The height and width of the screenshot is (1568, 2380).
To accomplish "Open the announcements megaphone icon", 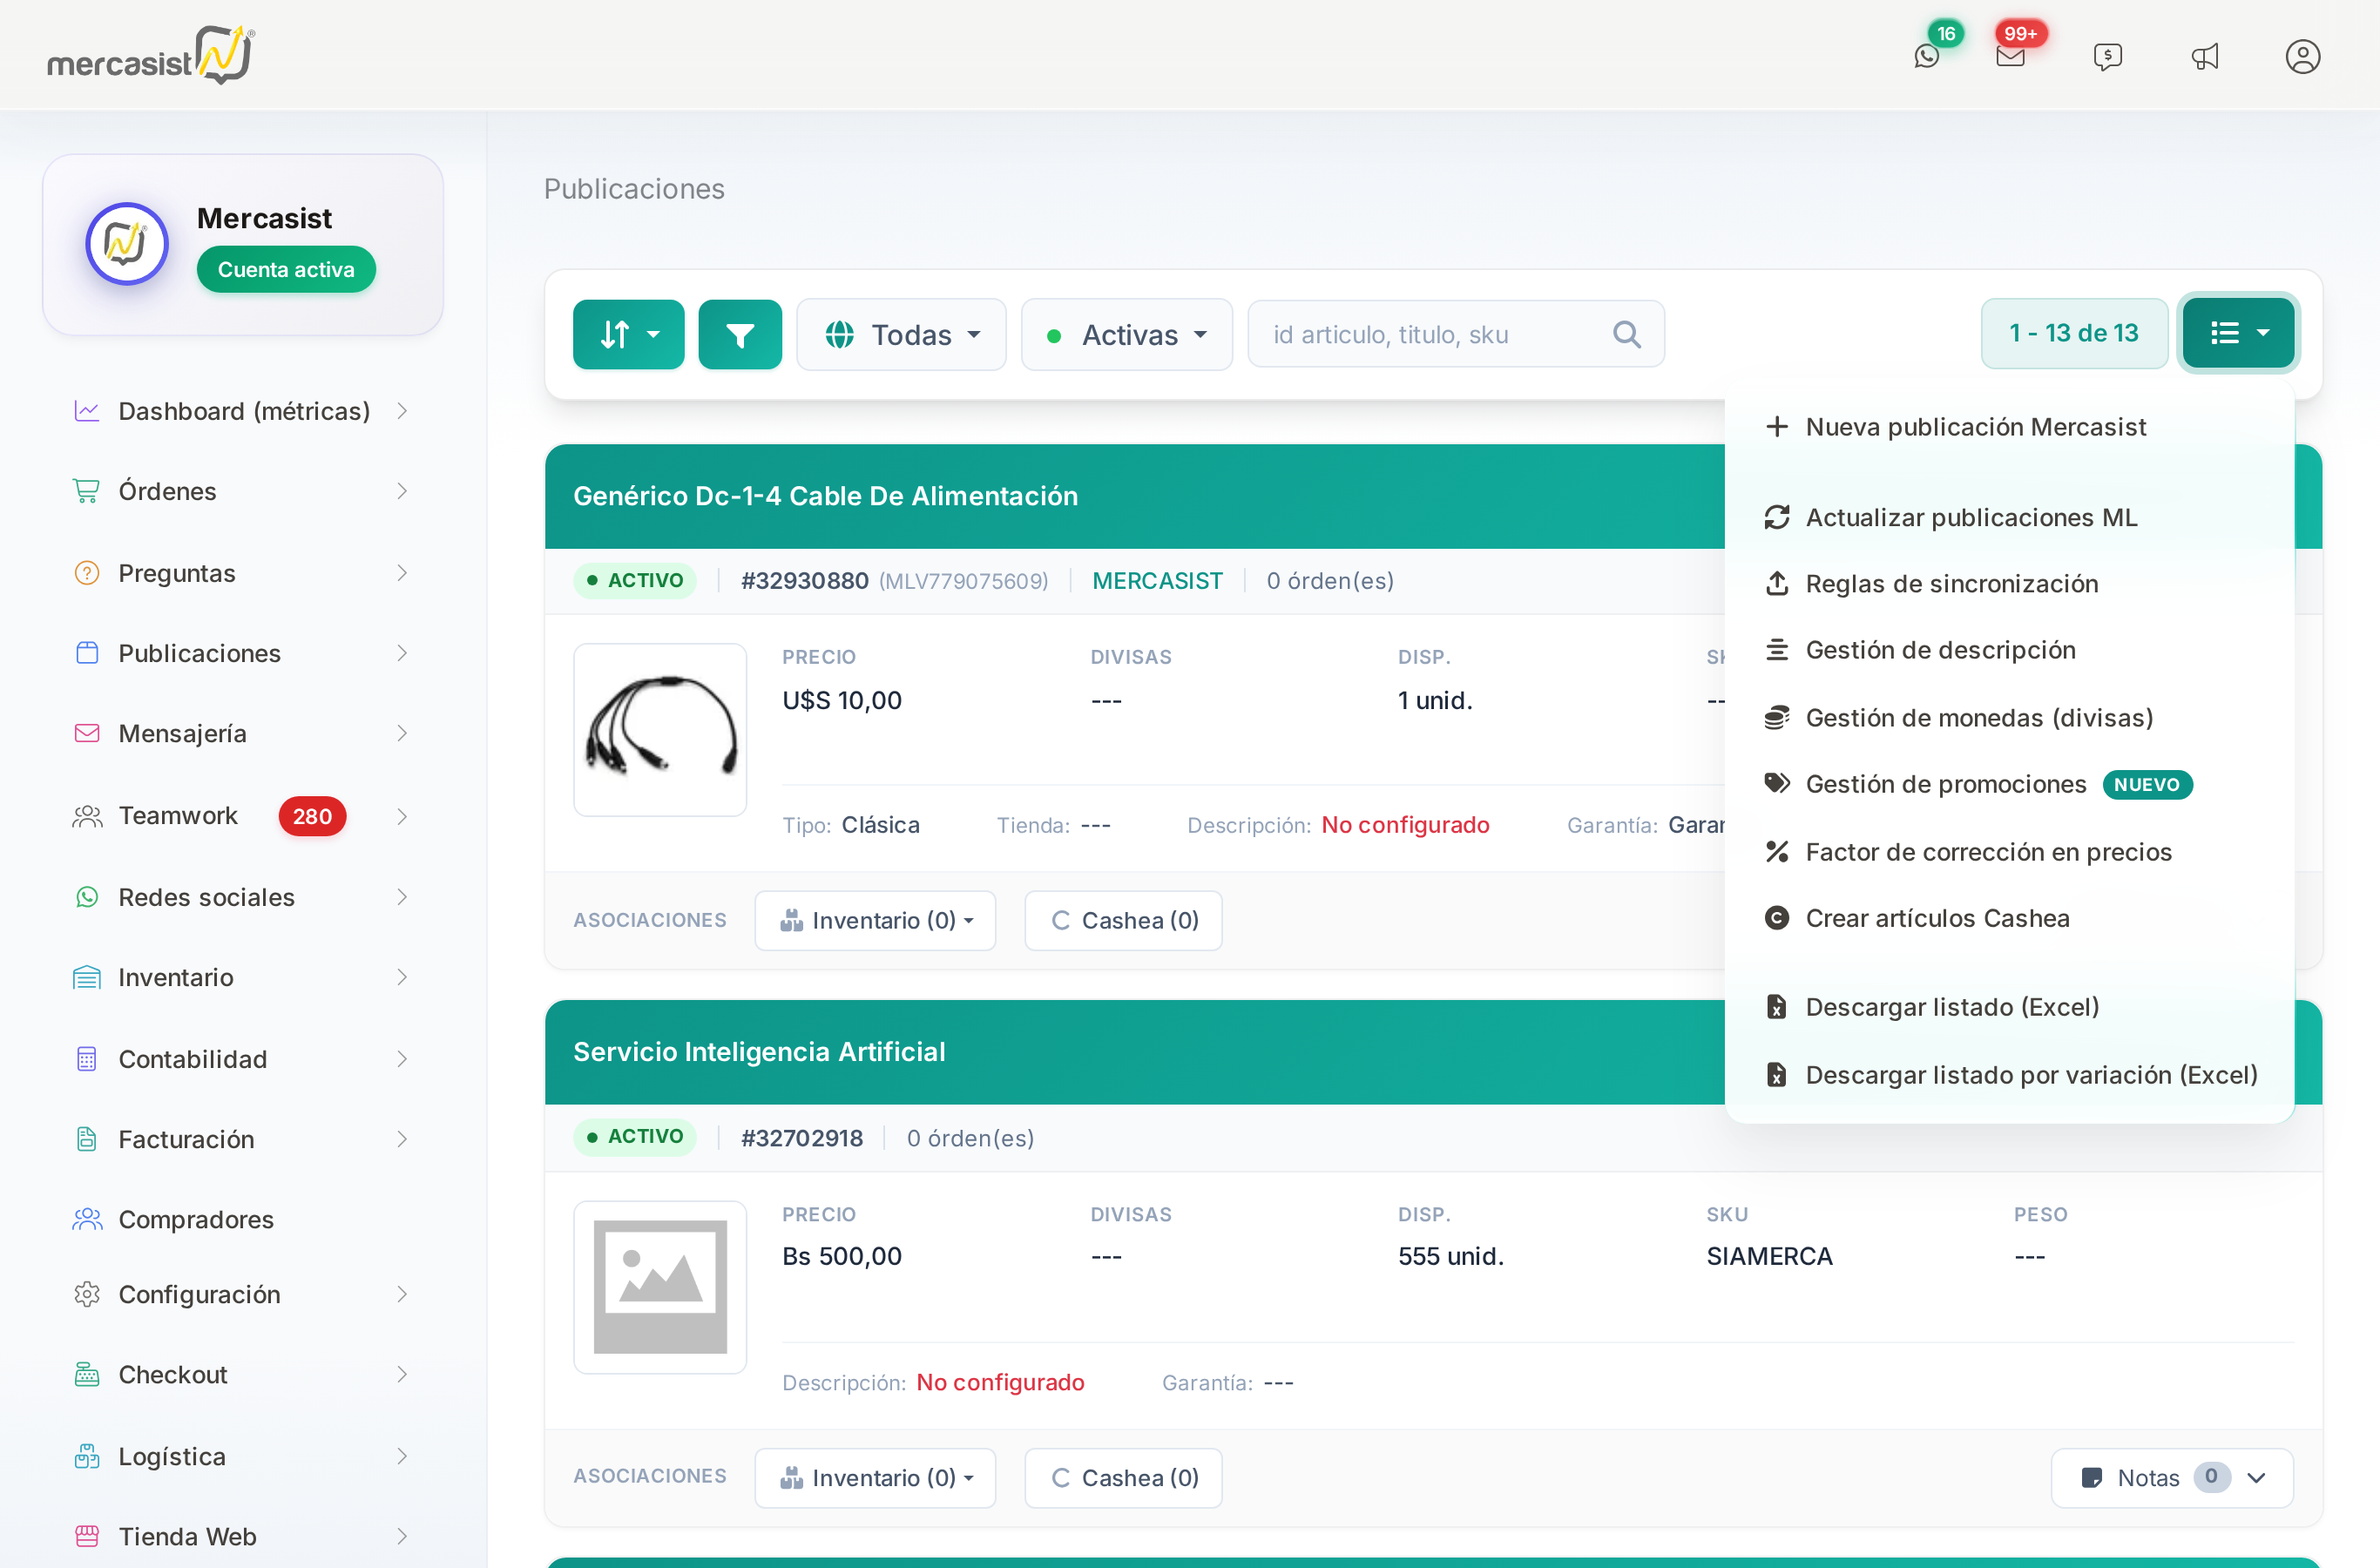I will [x=2205, y=56].
